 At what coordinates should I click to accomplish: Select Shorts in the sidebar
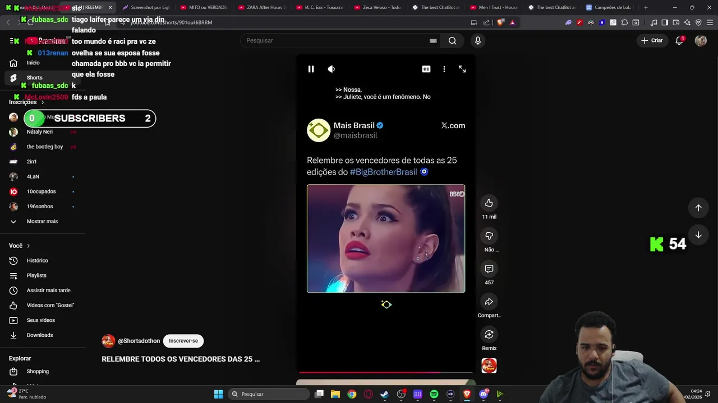click(43, 78)
